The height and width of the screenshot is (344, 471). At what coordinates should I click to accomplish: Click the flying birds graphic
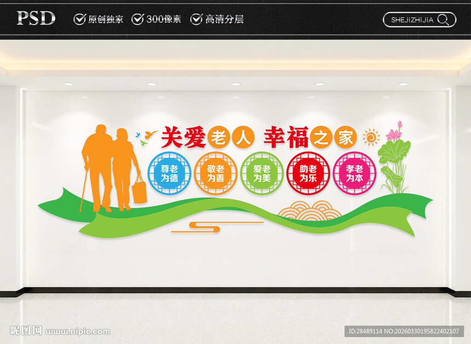[147, 138]
